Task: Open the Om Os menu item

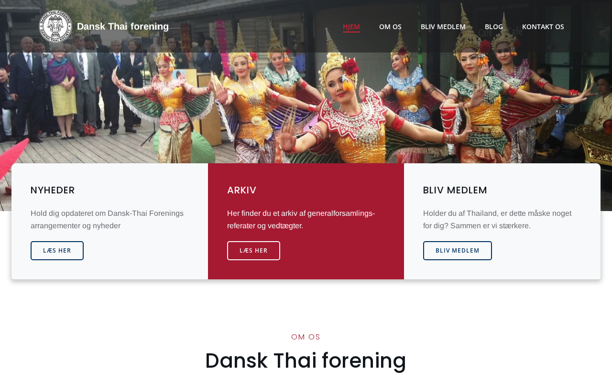Action: point(390,27)
